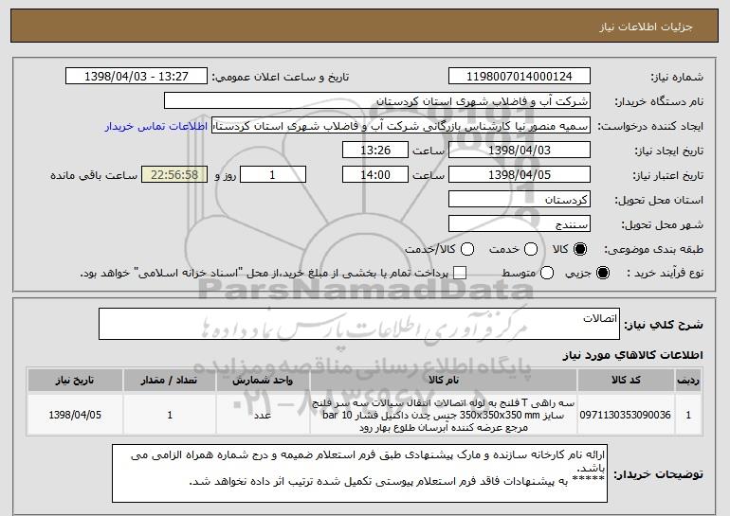Image resolution: width=730 pixels, height=516 pixels.
Task: Click the شماره نیاز label
Action: coord(677,77)
